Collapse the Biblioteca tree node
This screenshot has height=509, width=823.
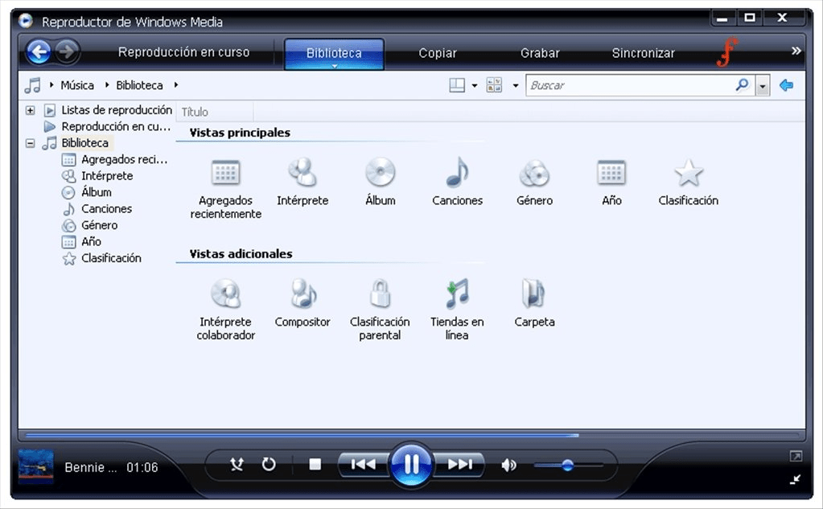pos(29,142)
